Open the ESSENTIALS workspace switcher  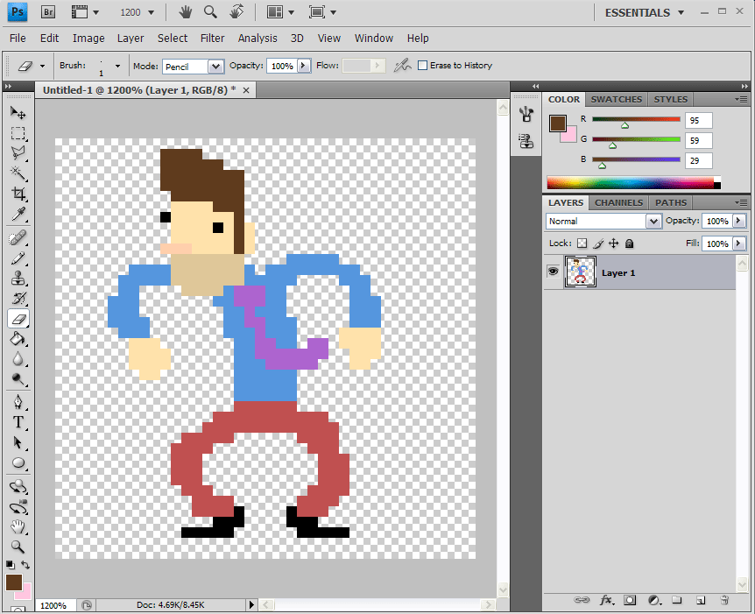643,12
